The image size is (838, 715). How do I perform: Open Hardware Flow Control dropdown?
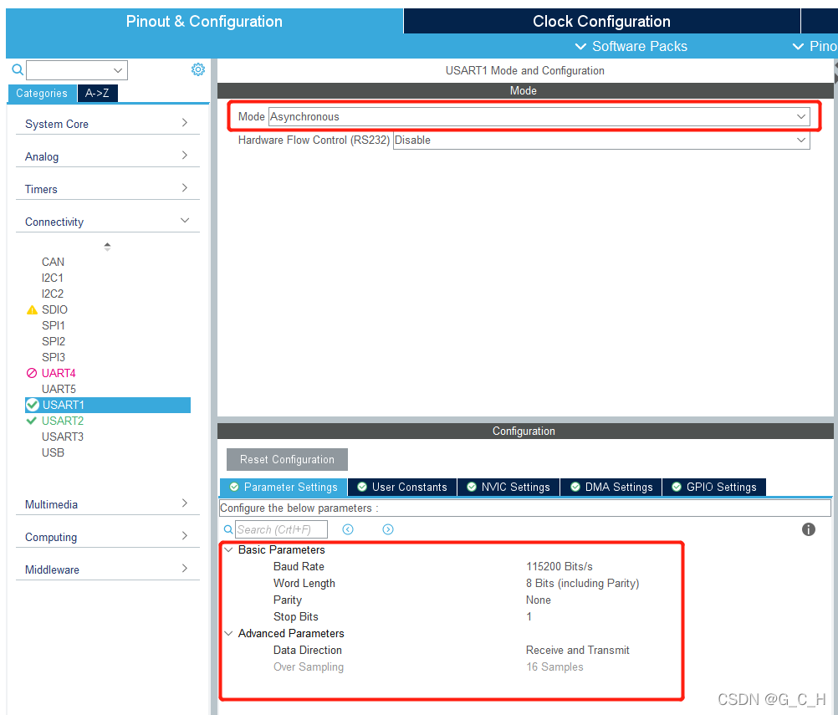click(601, 140)
